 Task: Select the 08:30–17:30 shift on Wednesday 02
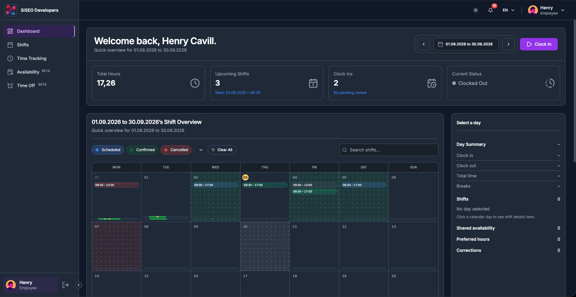tap(215, 185)
